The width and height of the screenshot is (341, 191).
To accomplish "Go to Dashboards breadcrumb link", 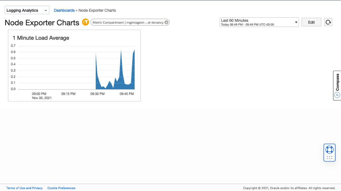I will 64,10.
